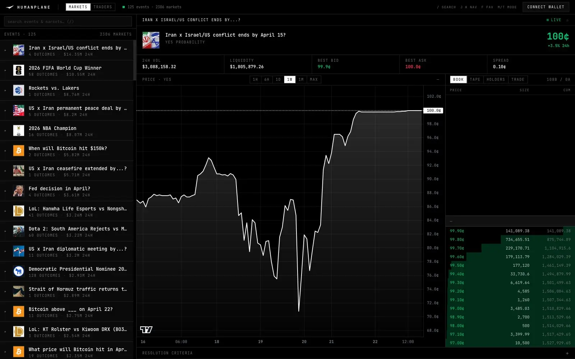Click the 100.0¢ price marker on chart axis
This screenshot has height=359, width=575.
tap(434, 111)
